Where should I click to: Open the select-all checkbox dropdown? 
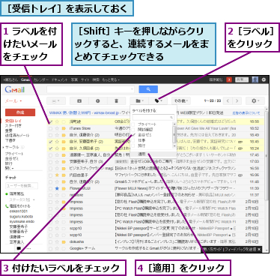coord(56,101)
